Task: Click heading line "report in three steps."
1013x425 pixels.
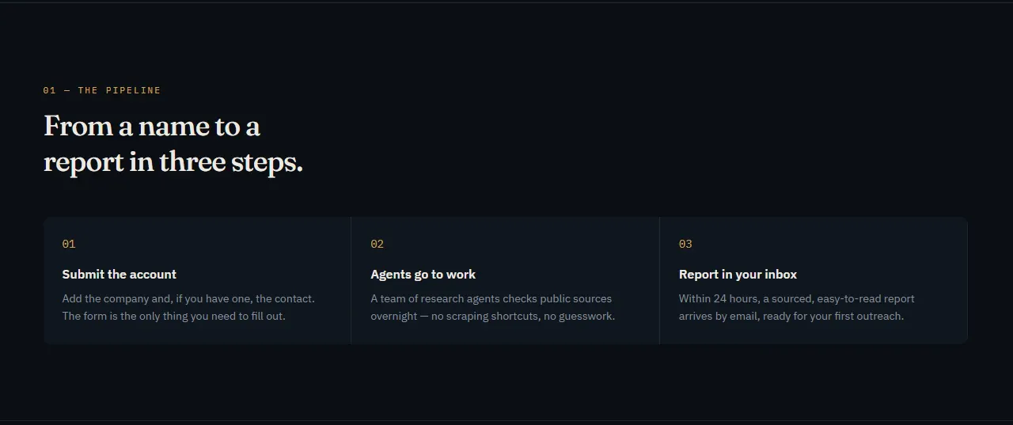Action: tap(173, 162)
